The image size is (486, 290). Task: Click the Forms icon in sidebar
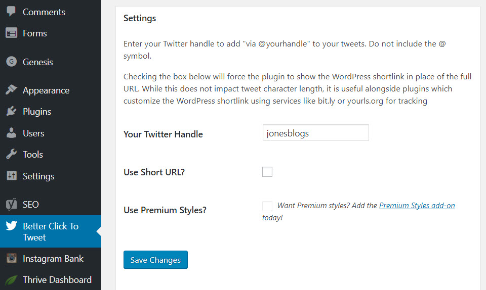(x=11, y=33)
